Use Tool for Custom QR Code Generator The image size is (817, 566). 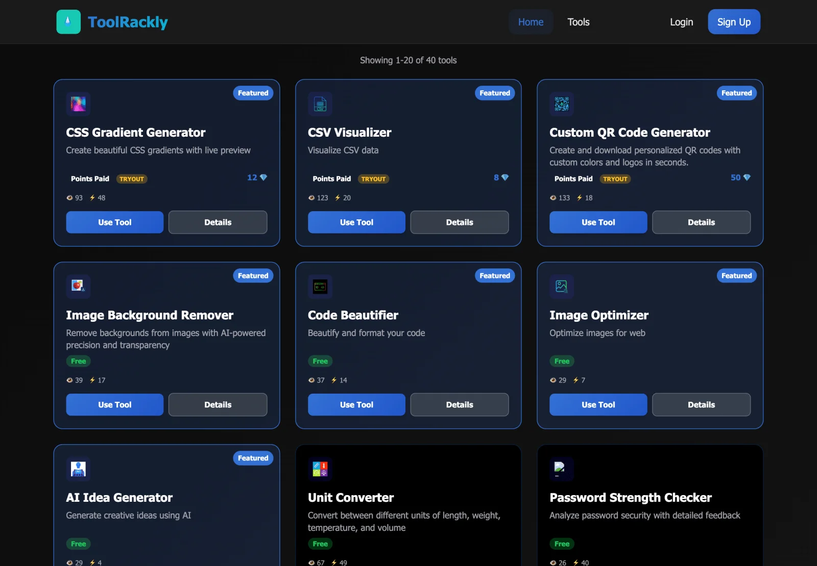tap(598, 222)
